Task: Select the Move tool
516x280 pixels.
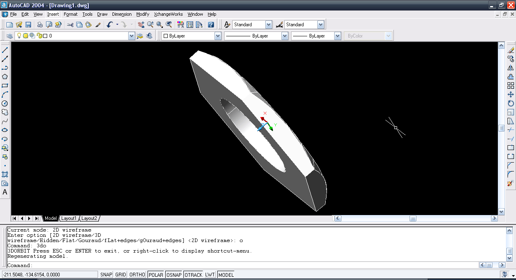Action: click(511, 94)
